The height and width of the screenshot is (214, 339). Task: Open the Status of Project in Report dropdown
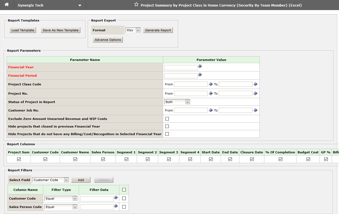pos(177,101)
